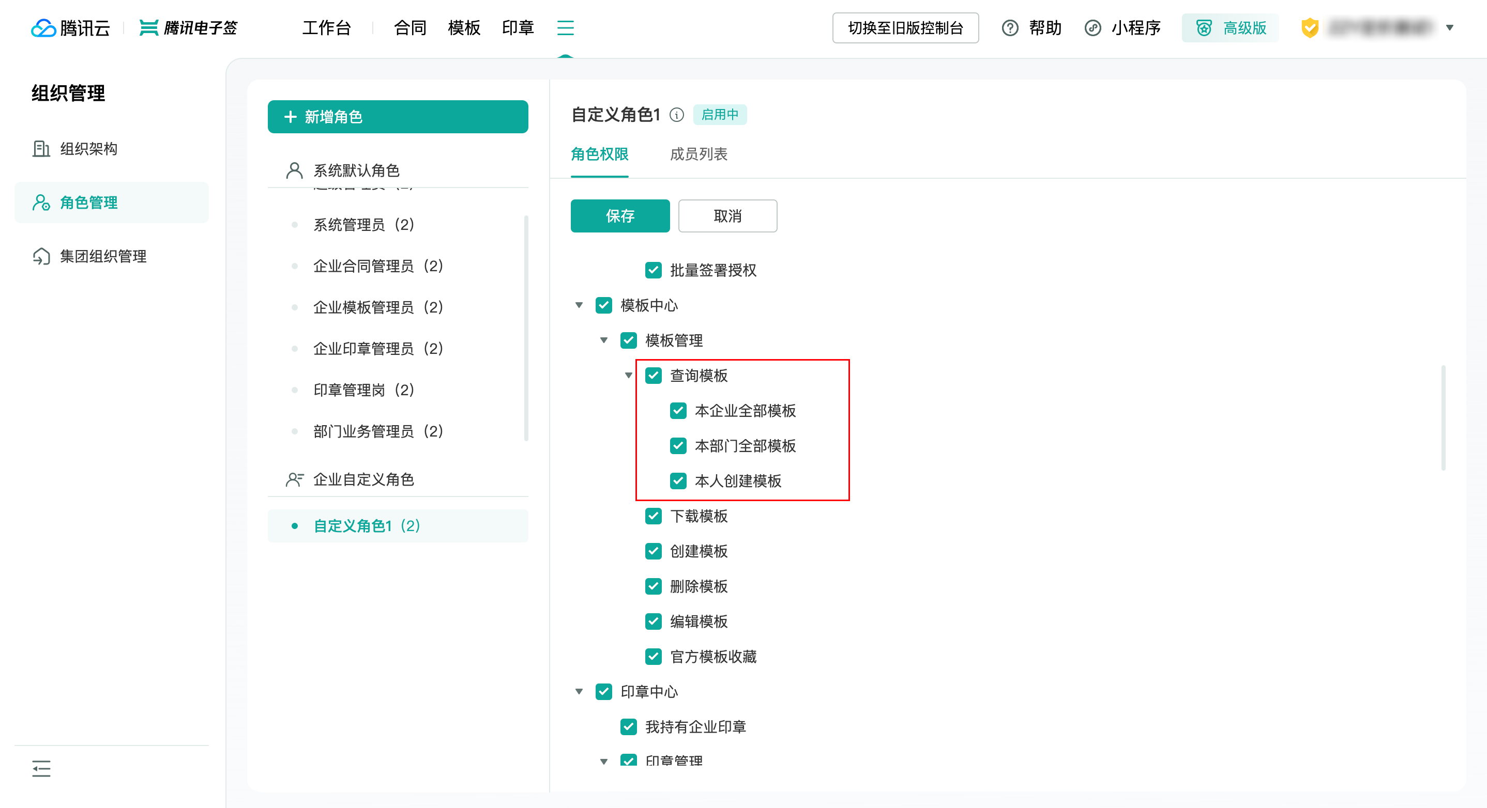This screenshot has height=808, width=1487.
Task: Open the account dropdown arrow at top right
Action: click(x=1449, y=28)
